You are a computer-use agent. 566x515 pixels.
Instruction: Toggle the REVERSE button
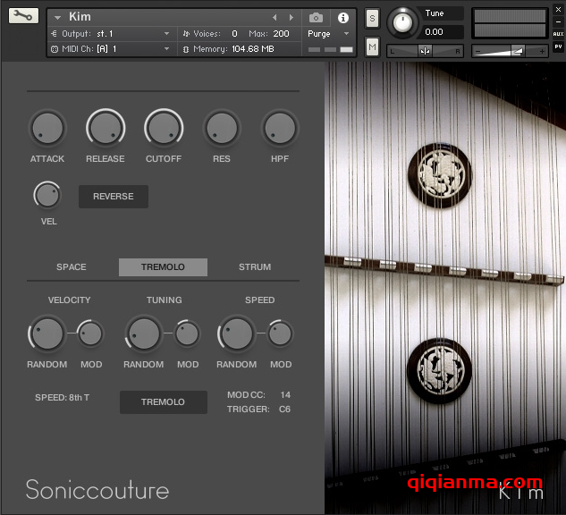pyautogui.click(x=114, y=197)
